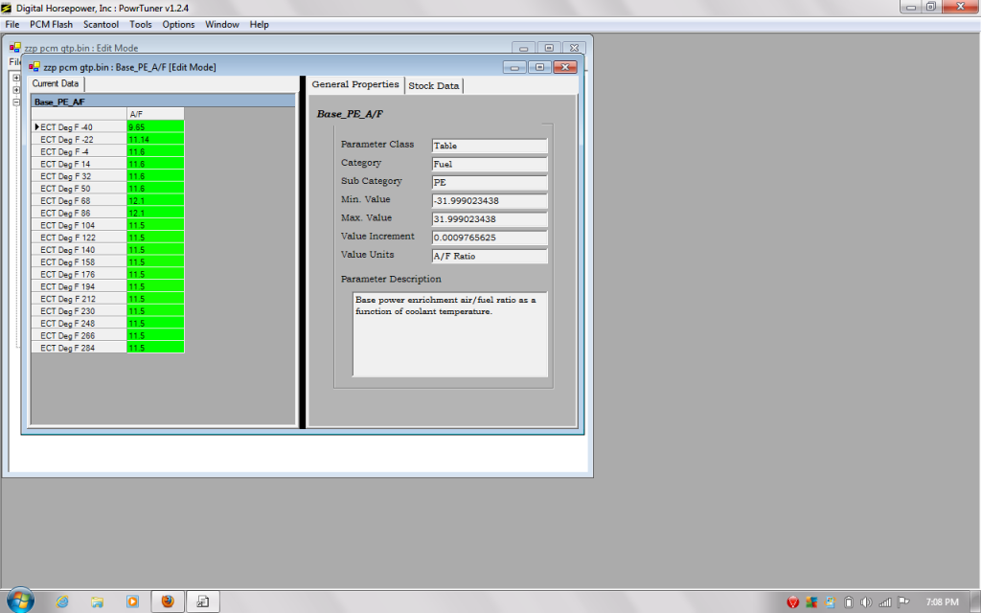Open the File menu
The image size is (981, 613).
[12, 24]
